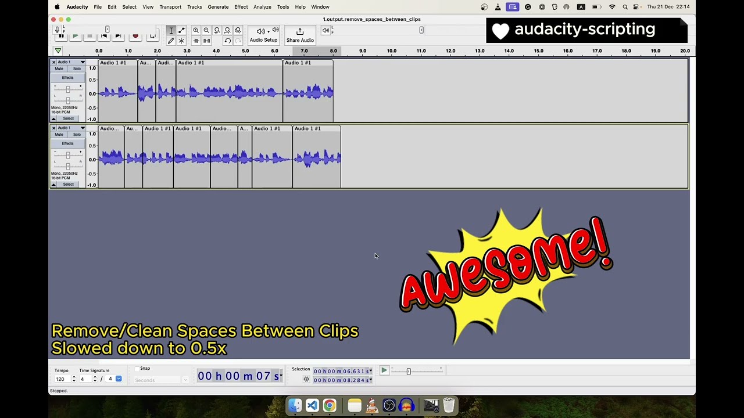Enable the Snap checkbox
744x418 pixels.
tap(137, 369)
